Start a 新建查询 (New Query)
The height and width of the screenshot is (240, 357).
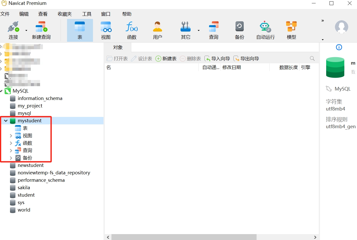pos(41,29)
